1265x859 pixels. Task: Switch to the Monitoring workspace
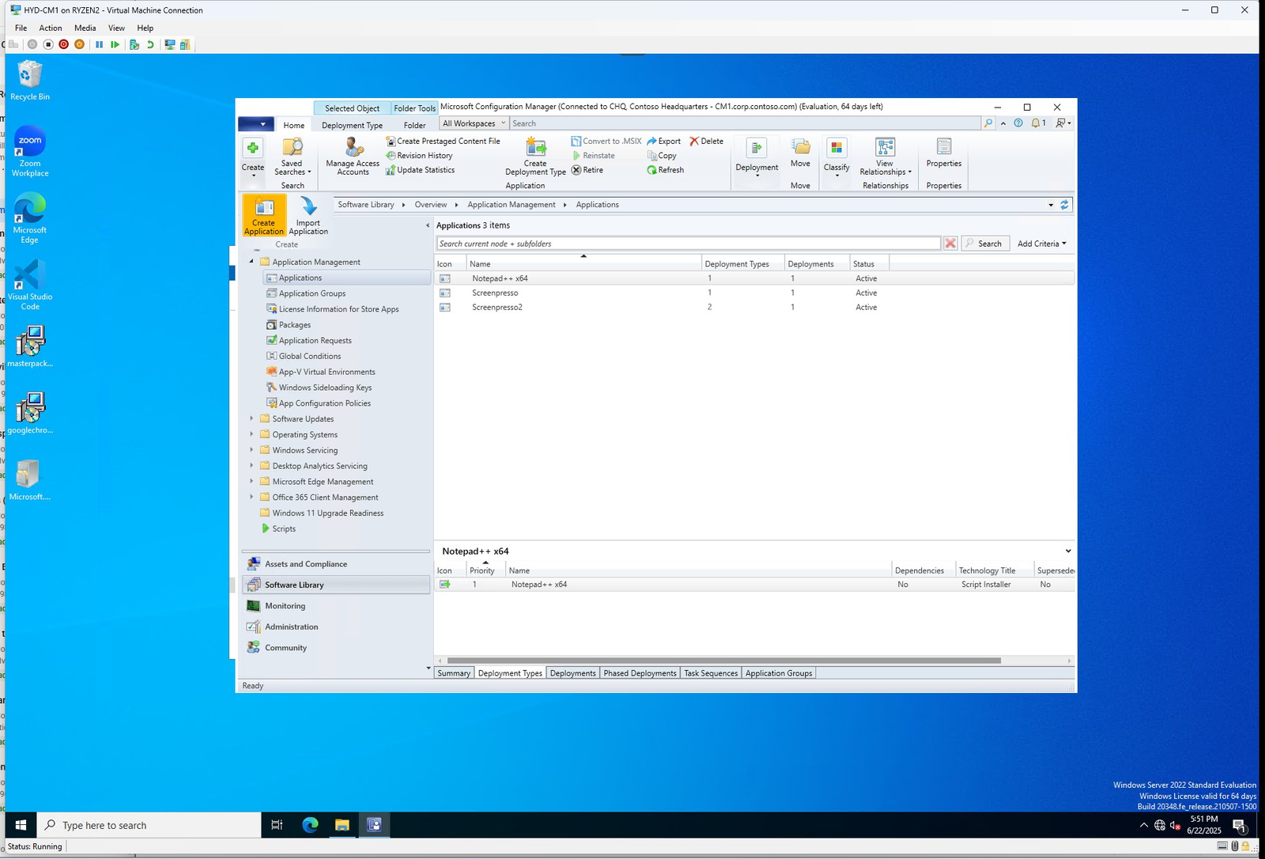(x=285, y=605)
